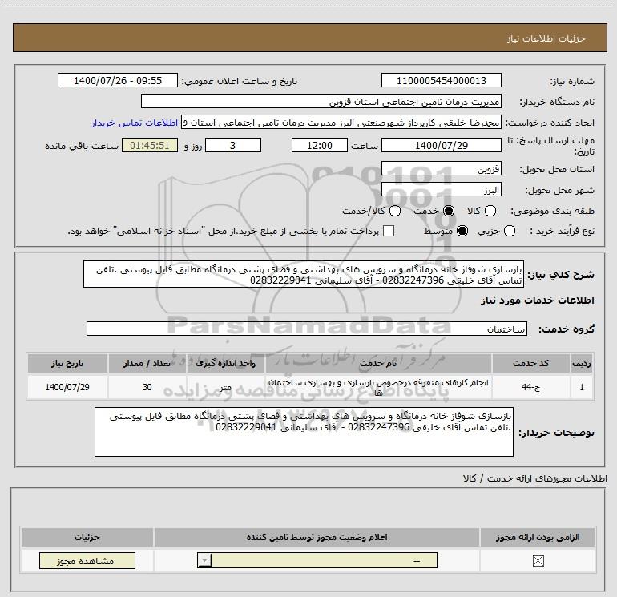Click the کد خدمت column header
Screen dimensions: 617x597
(530, 363)
